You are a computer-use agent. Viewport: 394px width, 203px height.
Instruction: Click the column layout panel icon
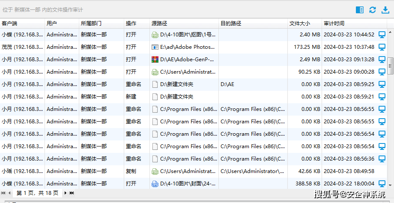click(360, 10)
